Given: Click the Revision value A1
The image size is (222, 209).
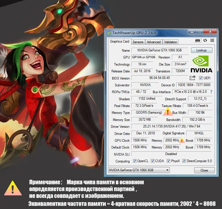Looking at the screenshot, I should 180,57.
